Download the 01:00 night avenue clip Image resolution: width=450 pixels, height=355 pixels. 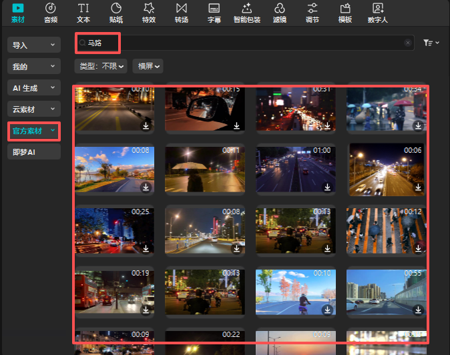coord(327,187)
